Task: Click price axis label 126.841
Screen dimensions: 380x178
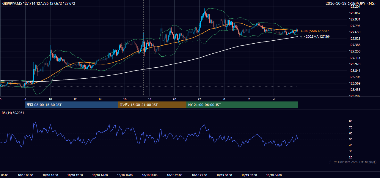Action: [355, 71]
